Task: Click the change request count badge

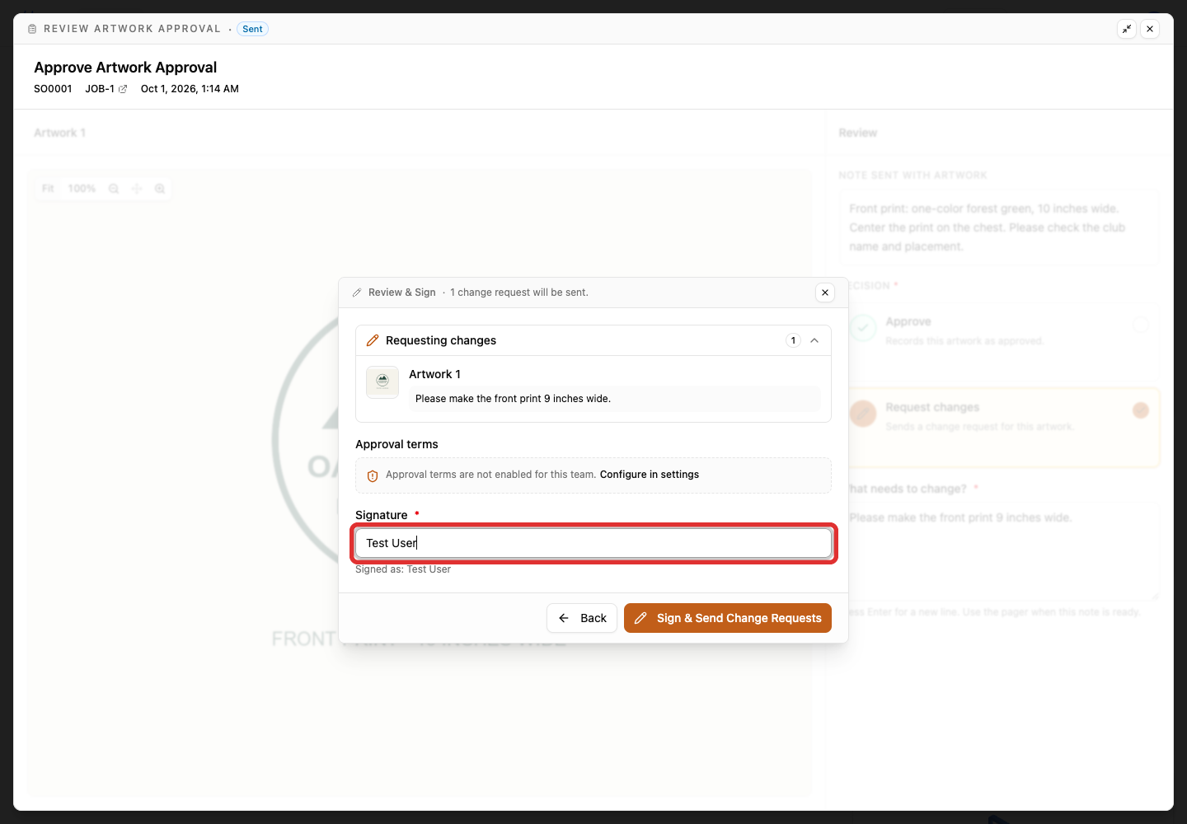Action: tap(793, 340)
